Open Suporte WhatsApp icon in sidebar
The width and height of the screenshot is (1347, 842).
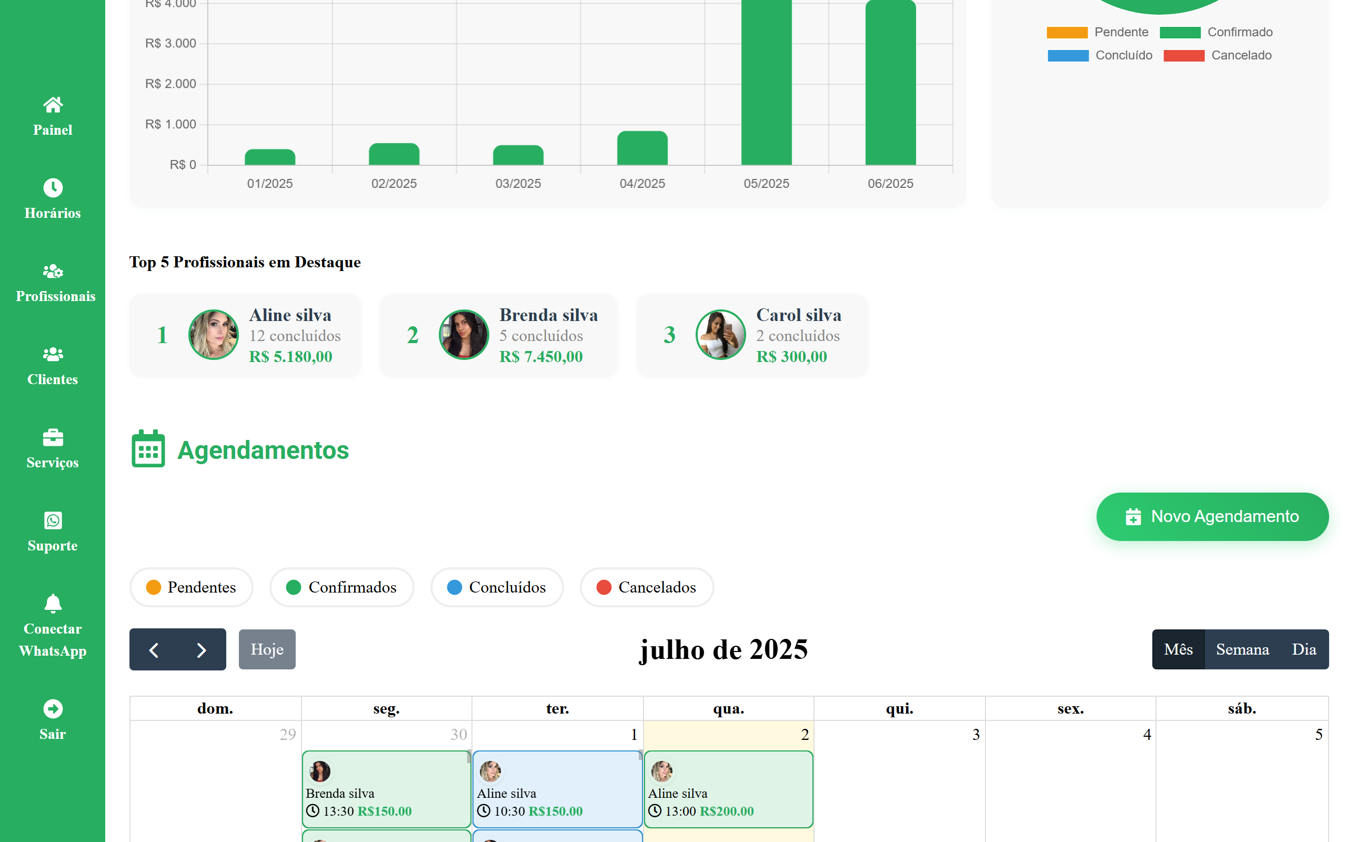pos(53,520)
